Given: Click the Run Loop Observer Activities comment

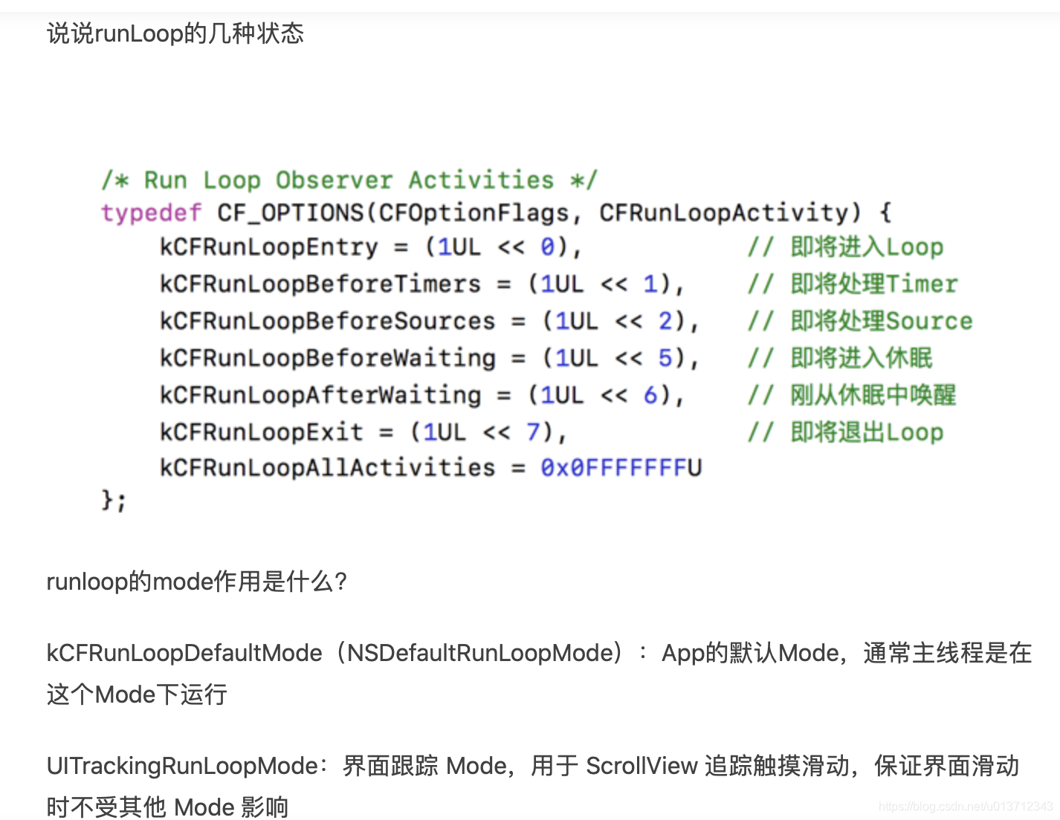Looking at the screenshot, I should (349, 179).
